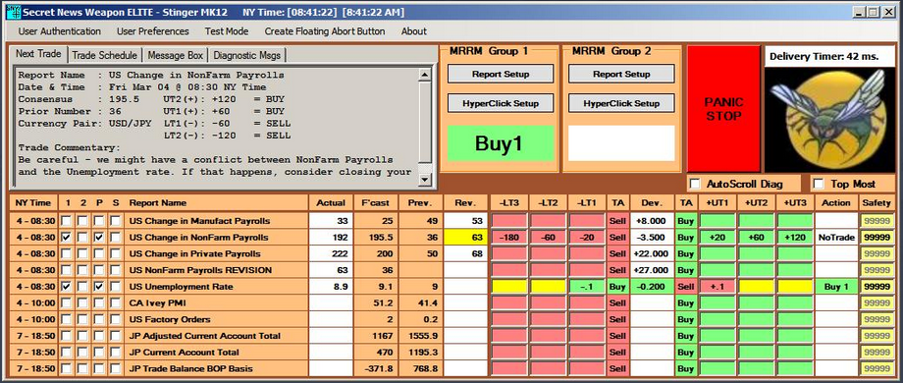
Task: Click HyperClick Setup in MRRM Group 1
Action: click(501, 103)
